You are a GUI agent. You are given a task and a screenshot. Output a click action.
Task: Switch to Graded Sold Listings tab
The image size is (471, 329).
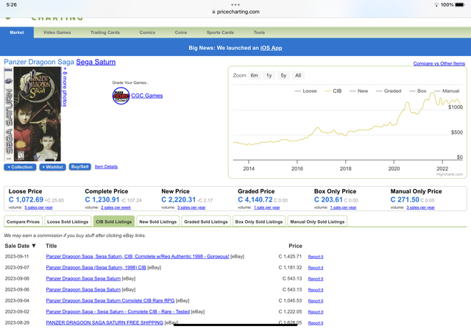[x=206, y=222]
